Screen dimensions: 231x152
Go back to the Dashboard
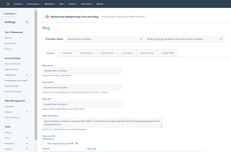click(x=8, y=14)
